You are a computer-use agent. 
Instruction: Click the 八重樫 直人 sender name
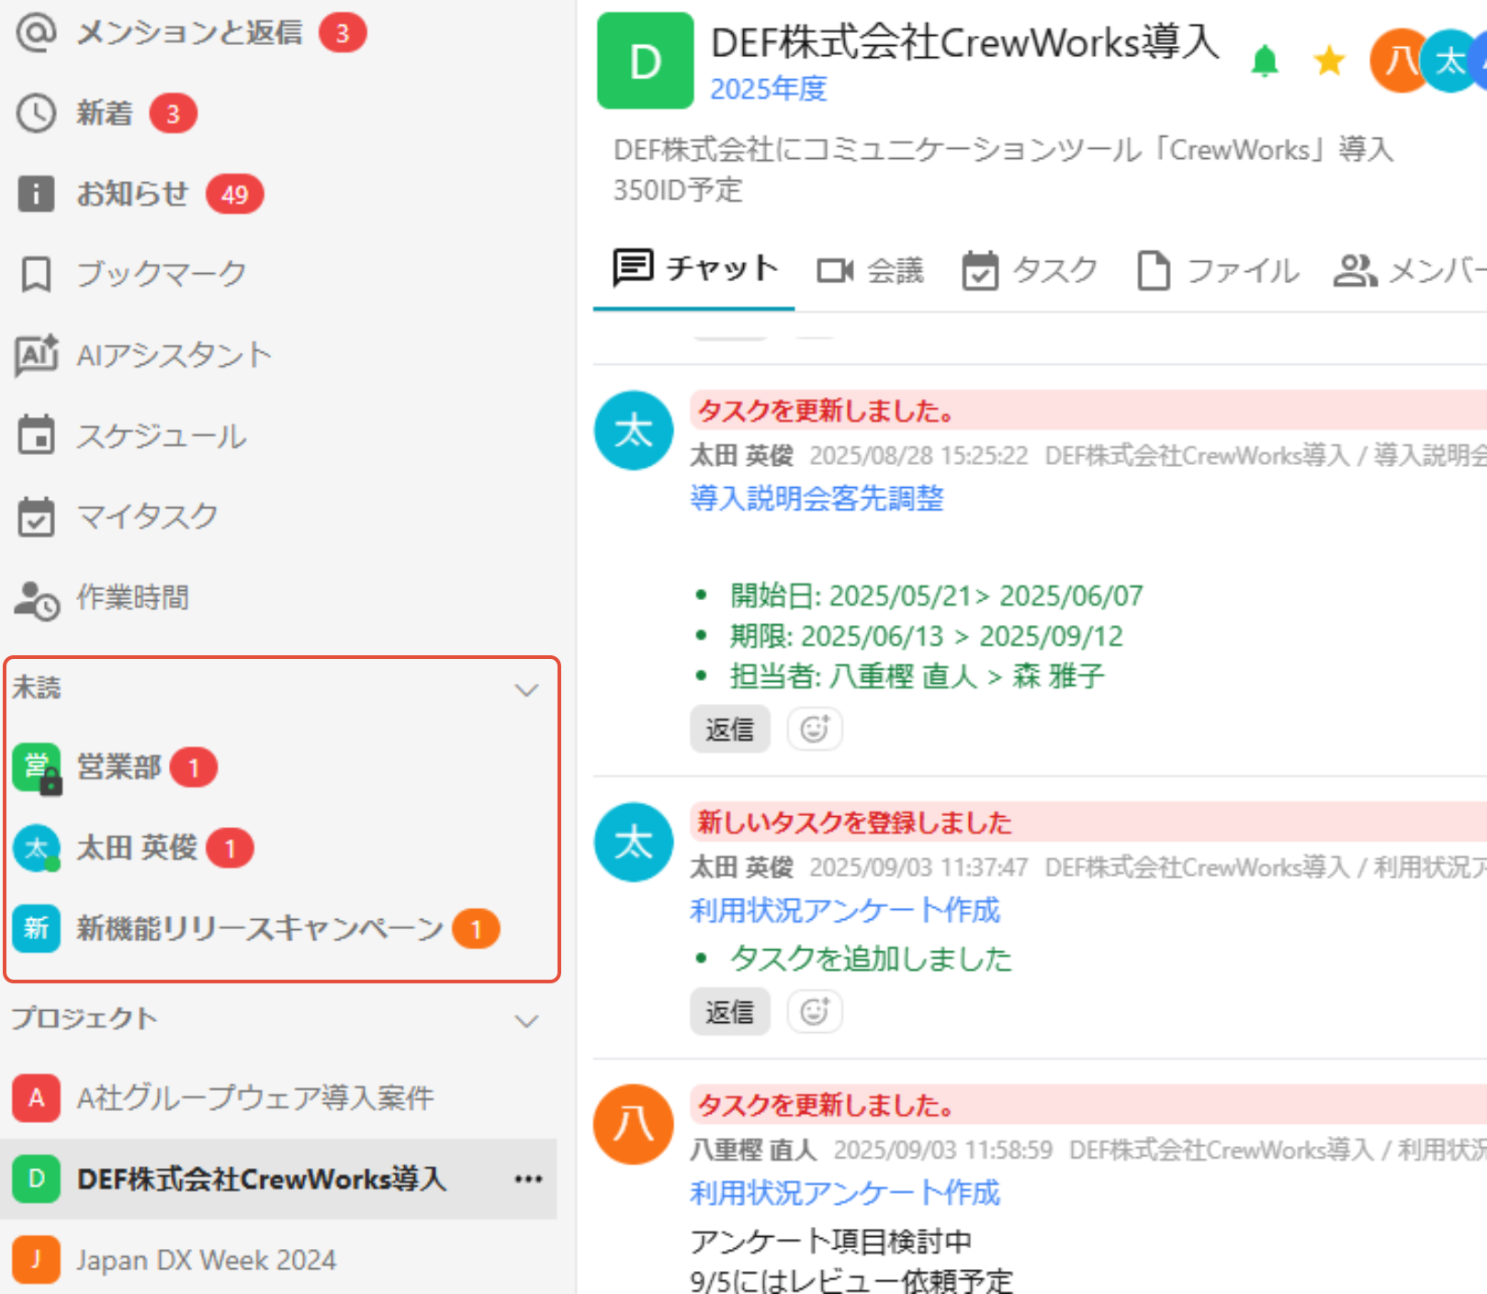tap(754, 1150)
